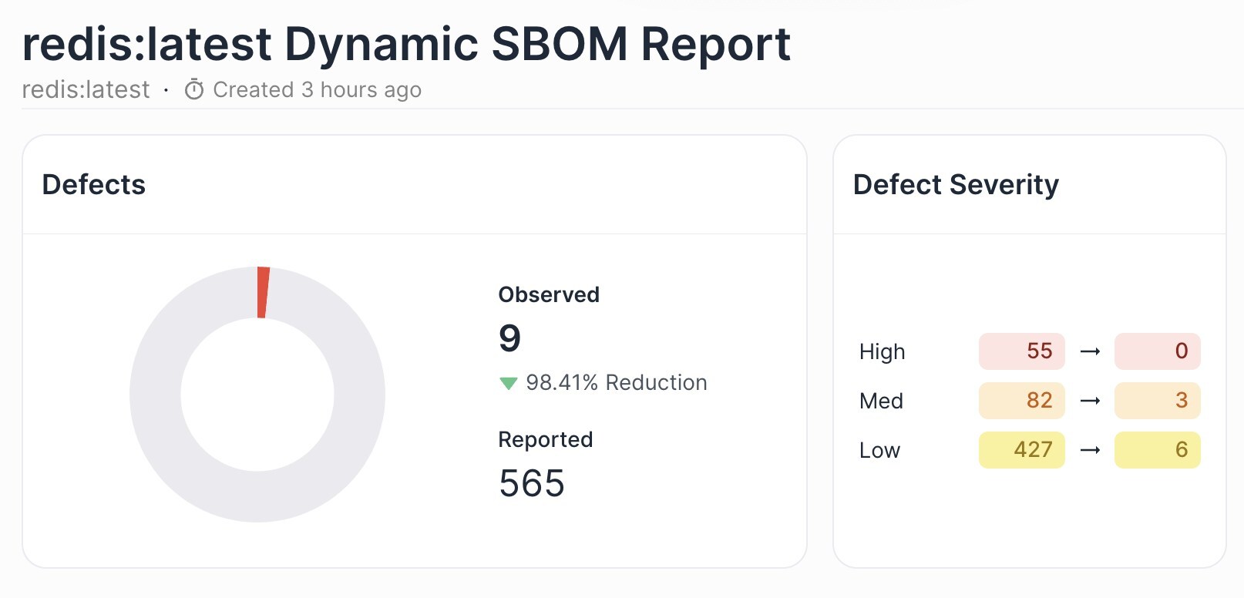Click the High severity arrow icon
The image size is (1244, 598).
1090,351
